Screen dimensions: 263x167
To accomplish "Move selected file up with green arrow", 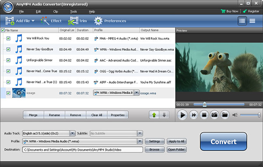I will click(154, 115).
